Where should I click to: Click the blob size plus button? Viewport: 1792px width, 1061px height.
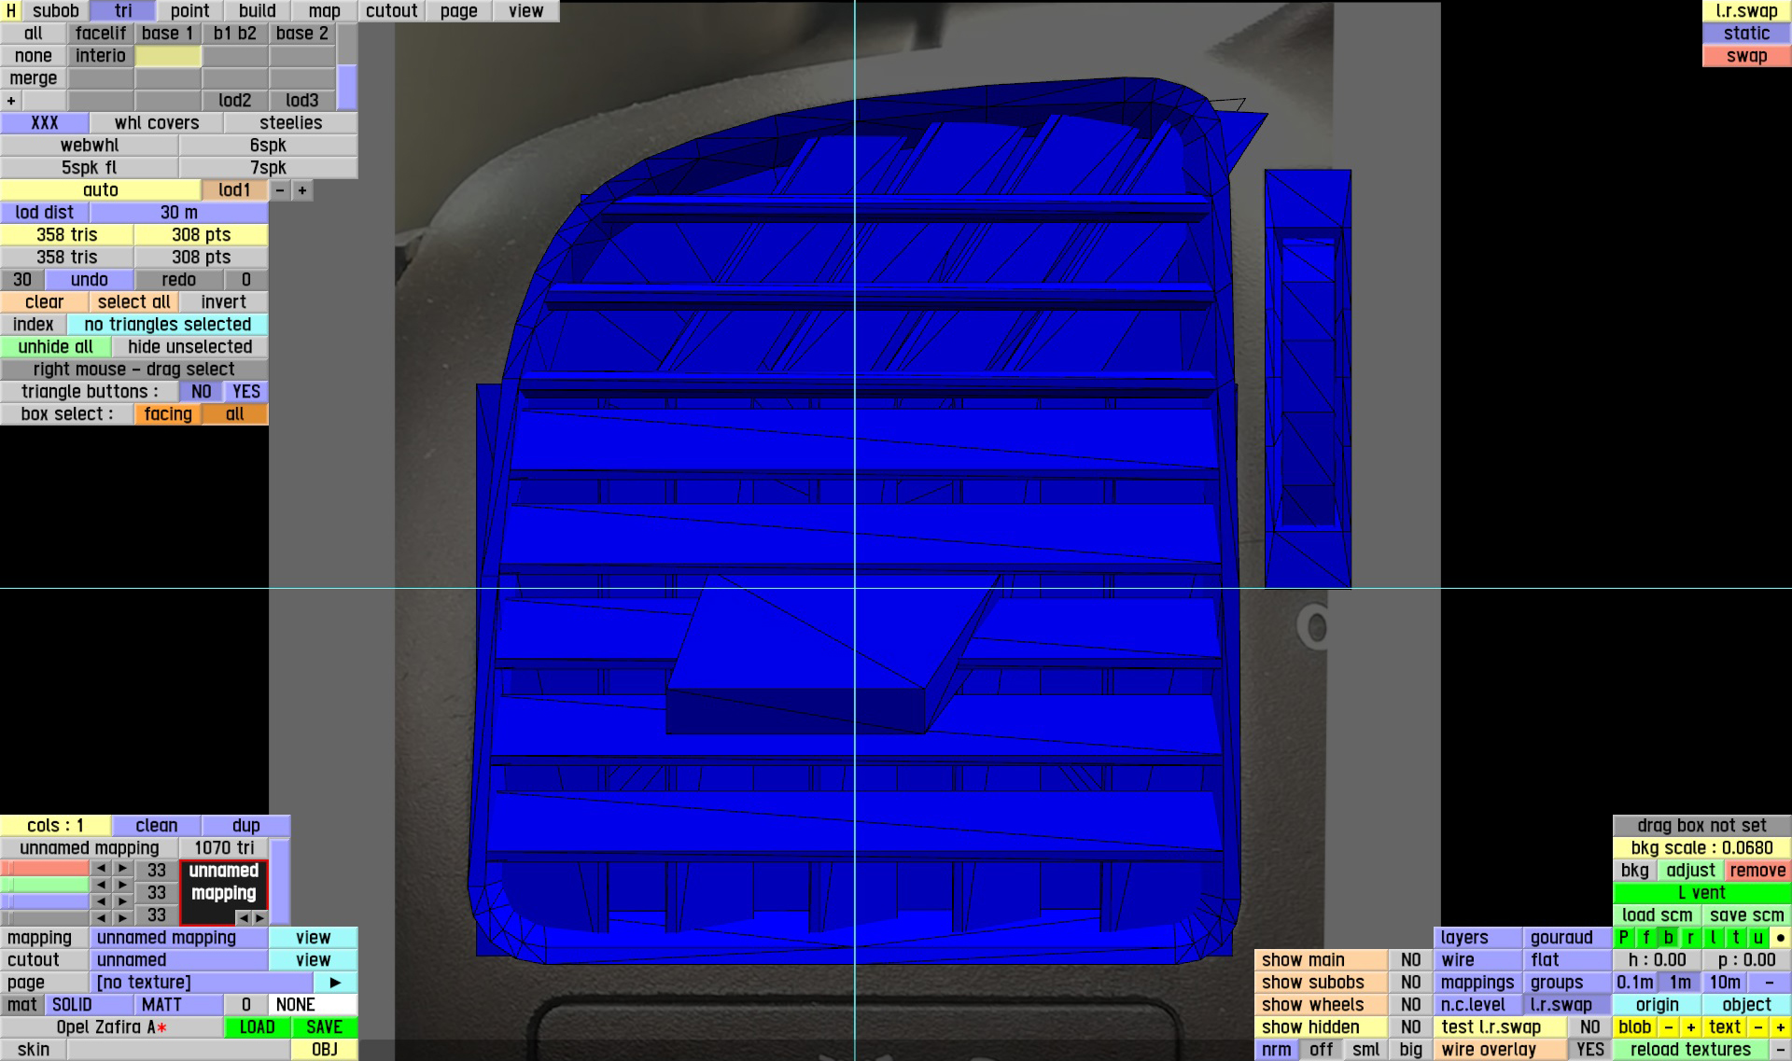click(1690, 1027)
